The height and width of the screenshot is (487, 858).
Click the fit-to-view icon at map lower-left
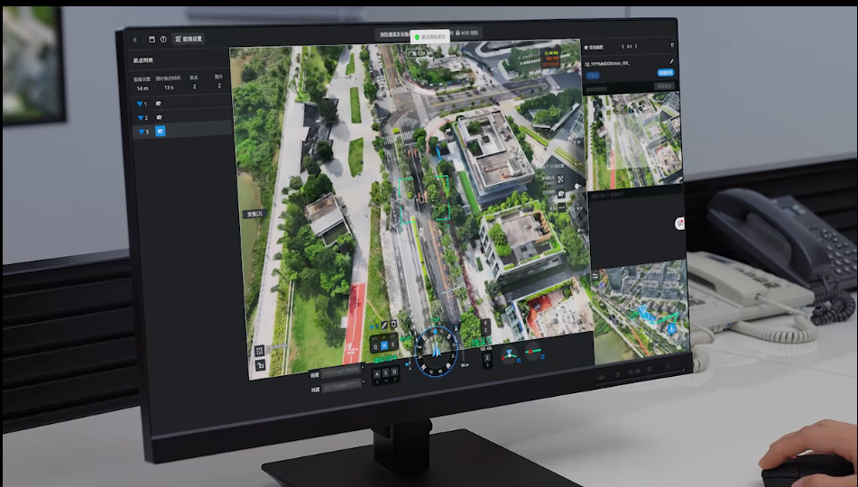point(259,350)
